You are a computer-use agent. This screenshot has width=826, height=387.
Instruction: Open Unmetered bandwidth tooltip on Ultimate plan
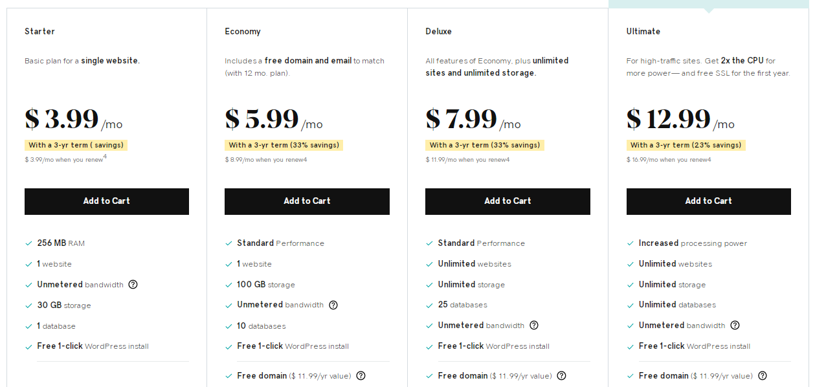(734, 326)
